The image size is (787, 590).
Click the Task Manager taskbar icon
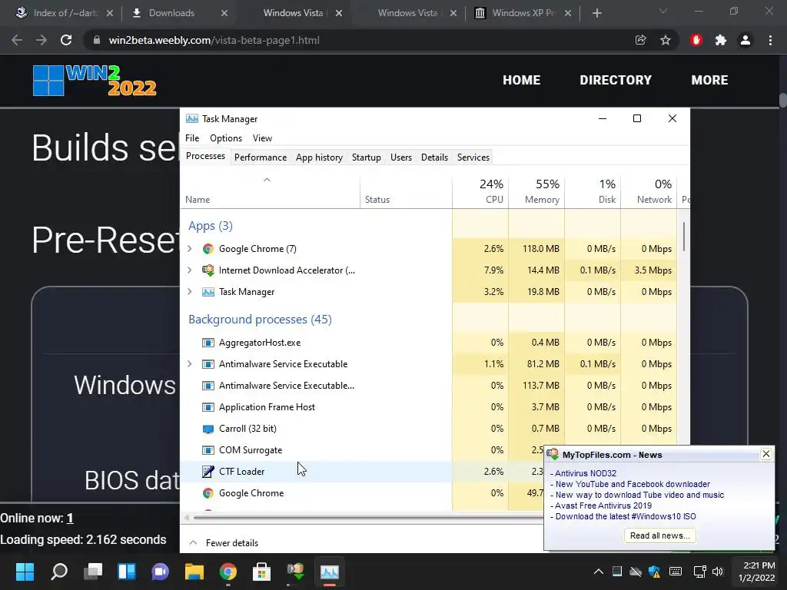coord(329,572)
